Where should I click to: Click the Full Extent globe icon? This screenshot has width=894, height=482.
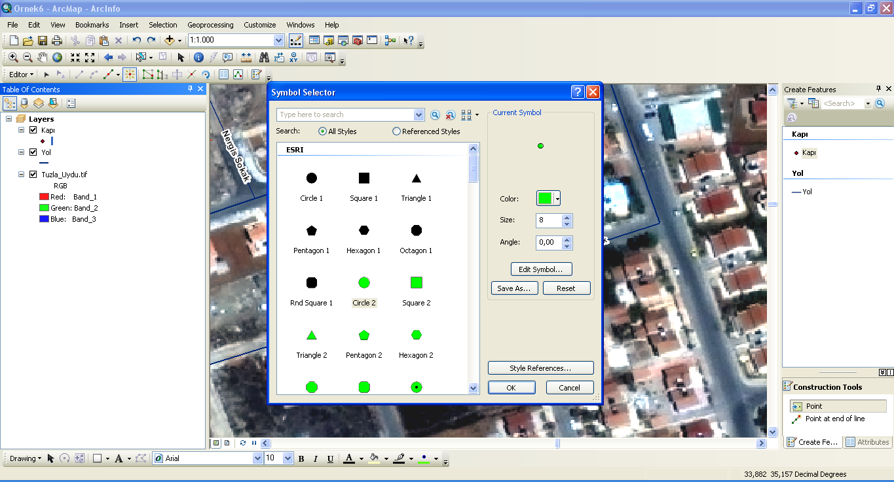(57, 58)
